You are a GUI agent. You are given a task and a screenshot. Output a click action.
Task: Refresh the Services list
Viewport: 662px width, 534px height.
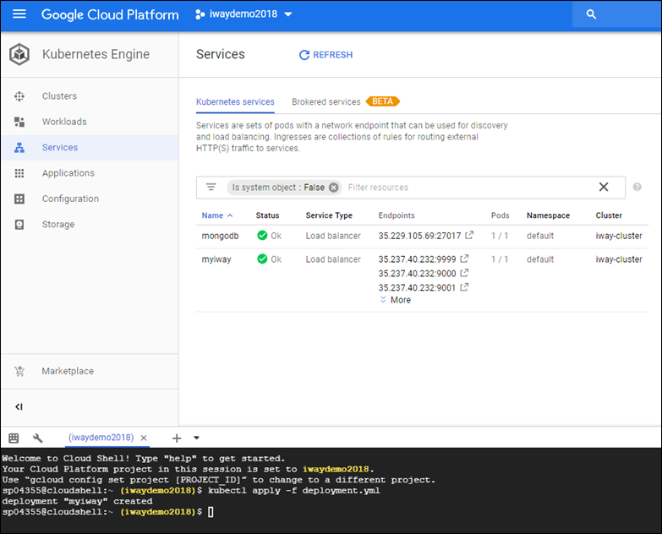point(326,55)
